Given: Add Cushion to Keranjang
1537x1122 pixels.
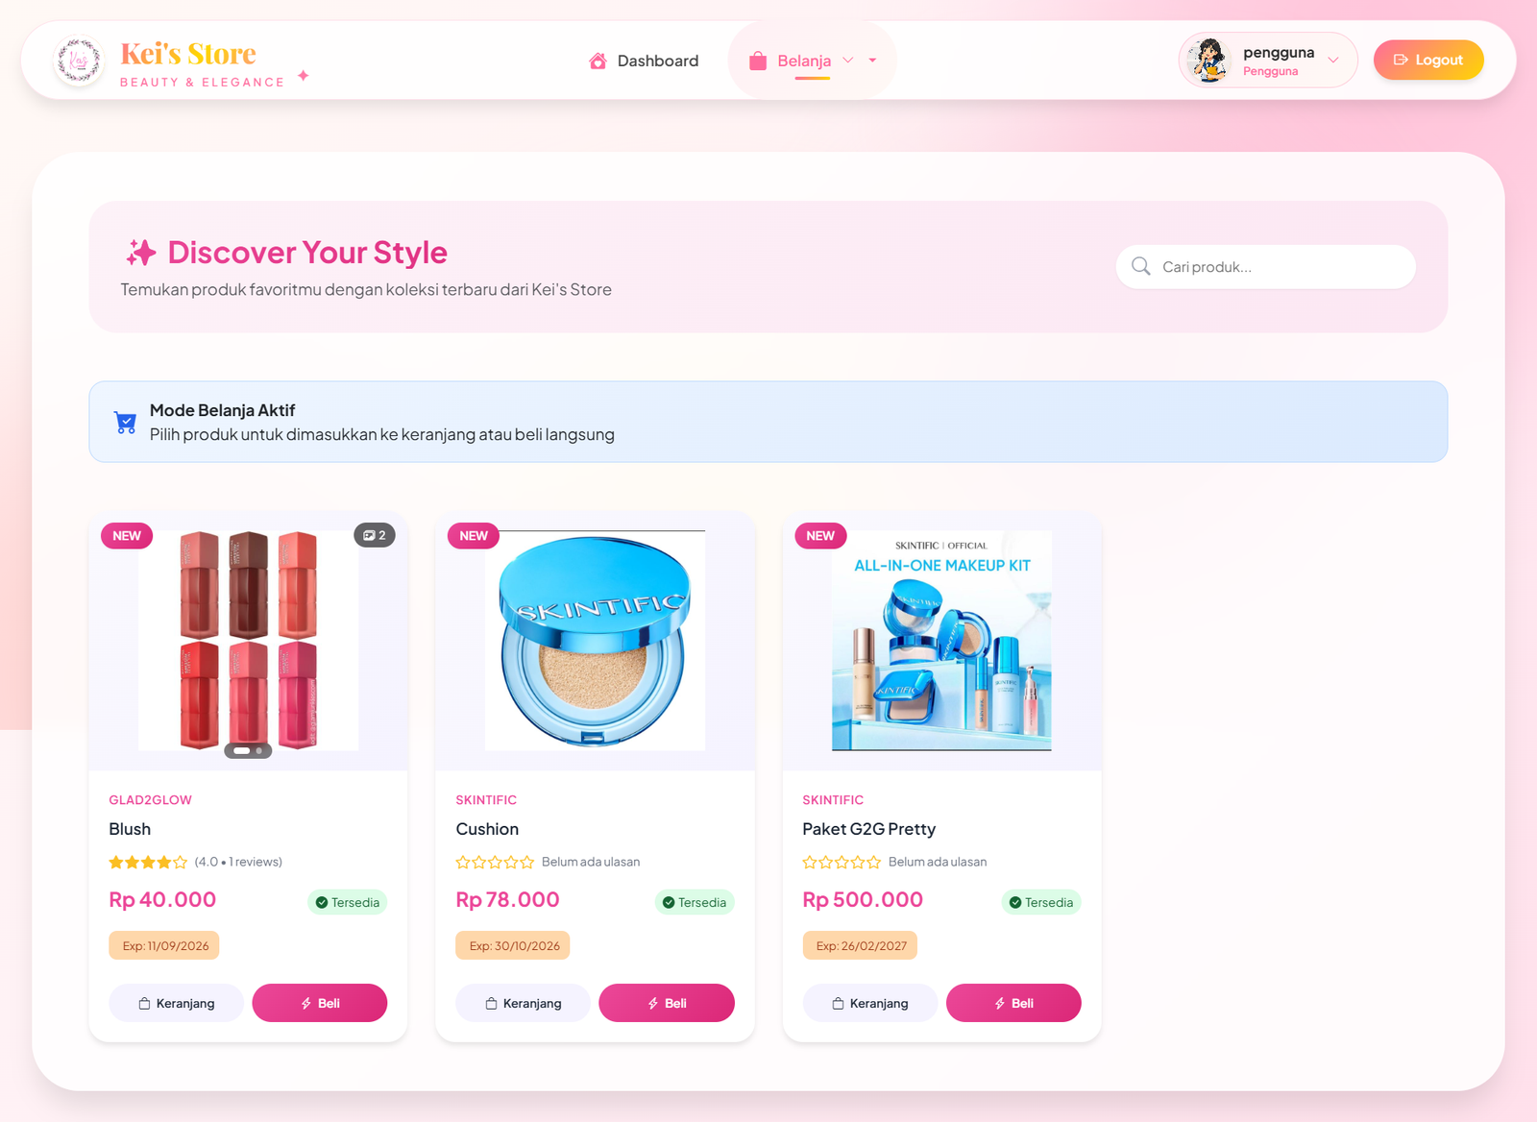Looking at the screenshot, I should [x=523, y=1003].
